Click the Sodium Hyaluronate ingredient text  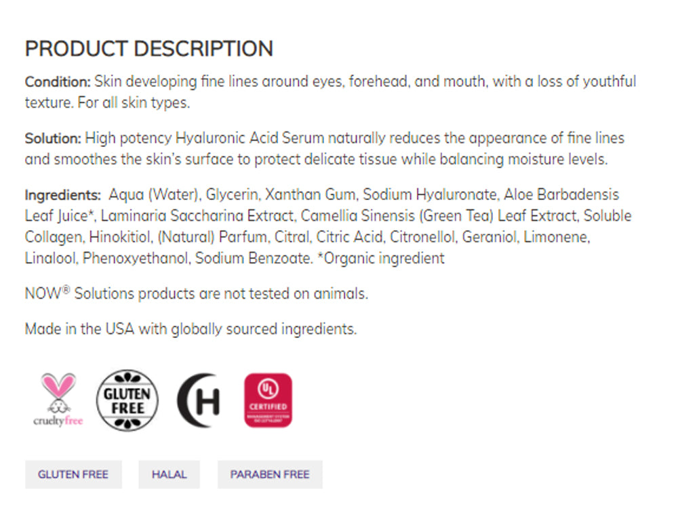point(430,195)
